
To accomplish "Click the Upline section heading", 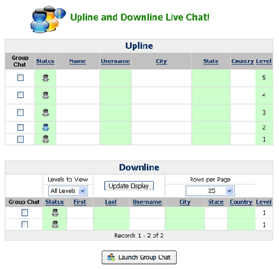I will click(139, 46).
